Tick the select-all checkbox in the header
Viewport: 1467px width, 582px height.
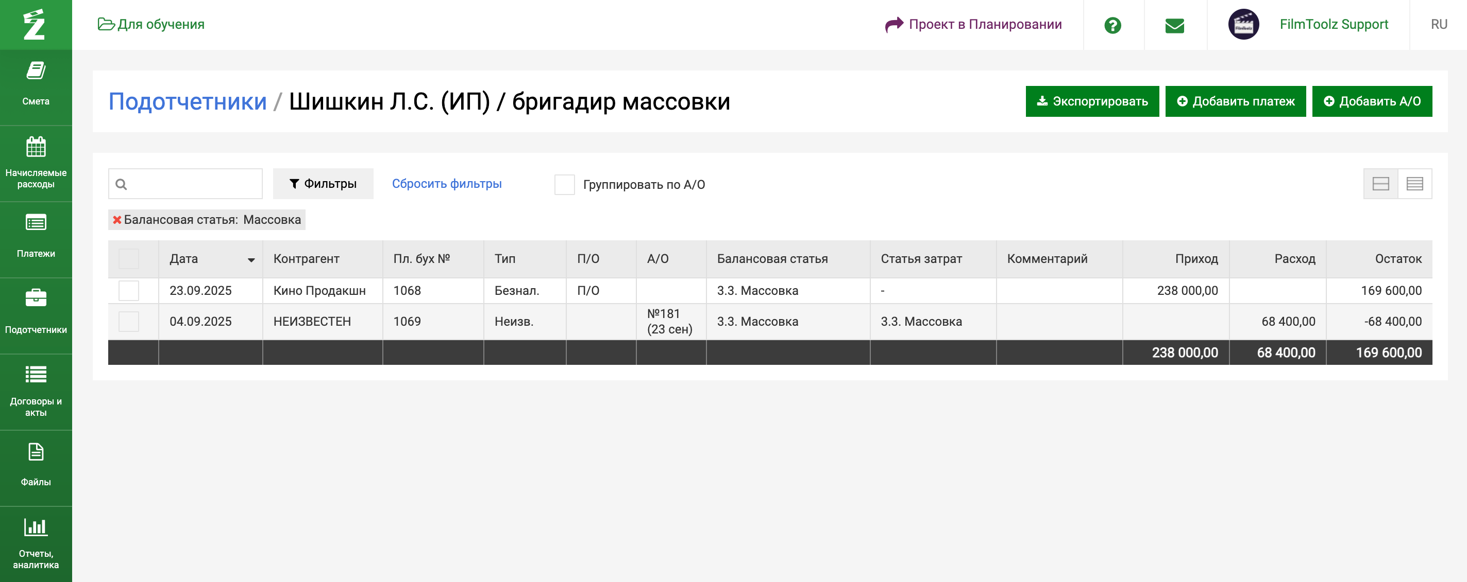(129, 259)
